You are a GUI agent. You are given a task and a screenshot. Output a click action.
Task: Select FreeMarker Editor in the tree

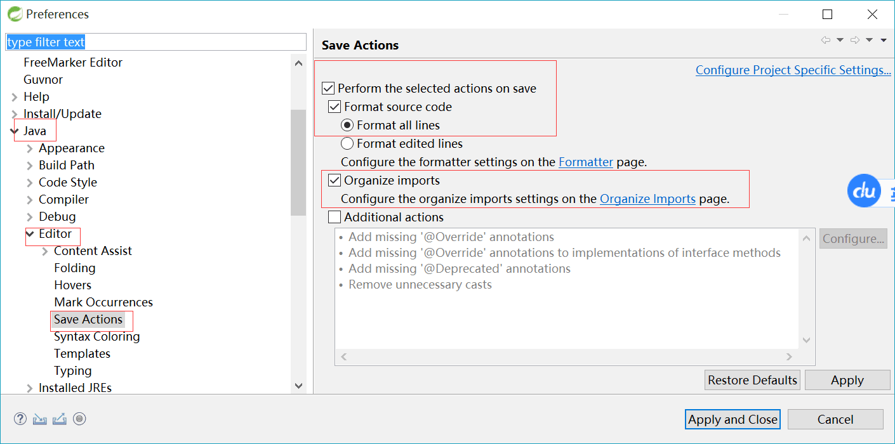coord(73,62)
